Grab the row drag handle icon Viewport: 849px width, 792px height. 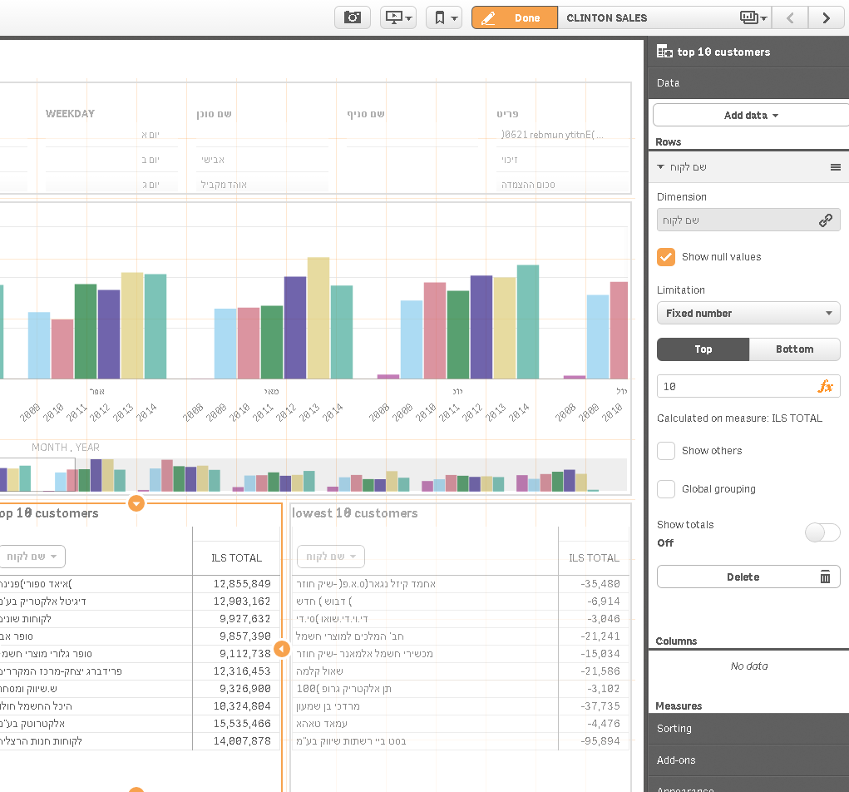(836, 167)
